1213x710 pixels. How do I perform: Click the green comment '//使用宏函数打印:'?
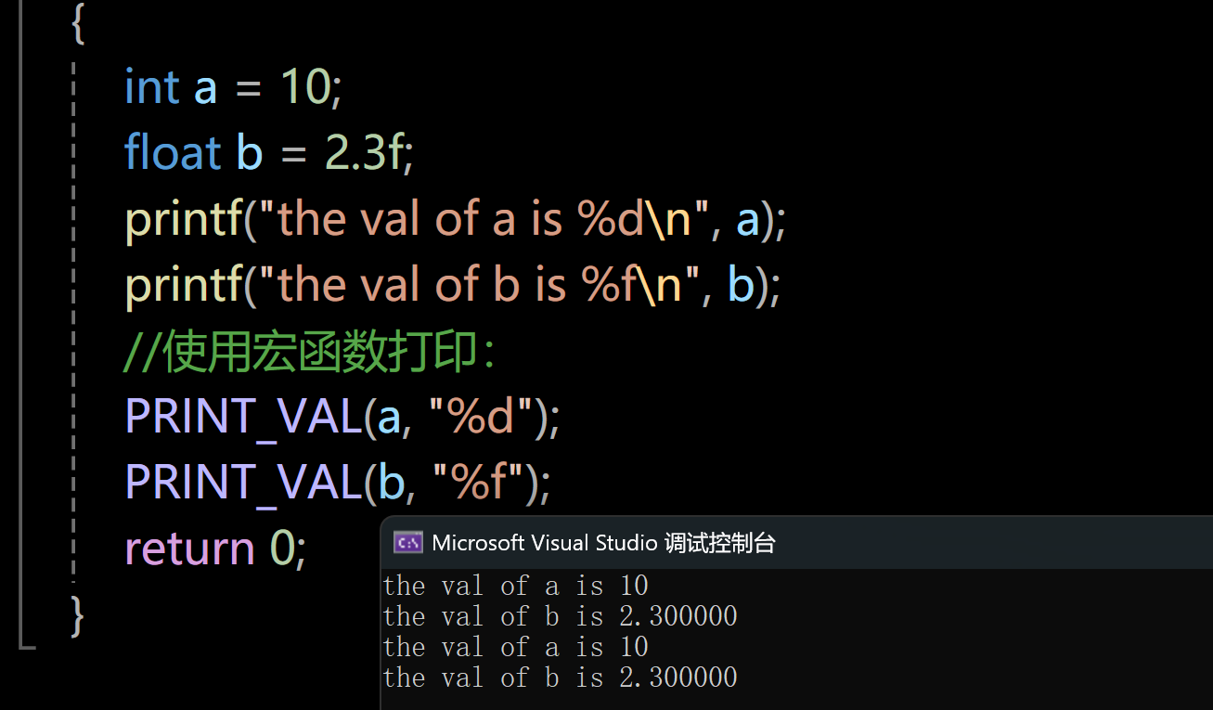point(311,353)
